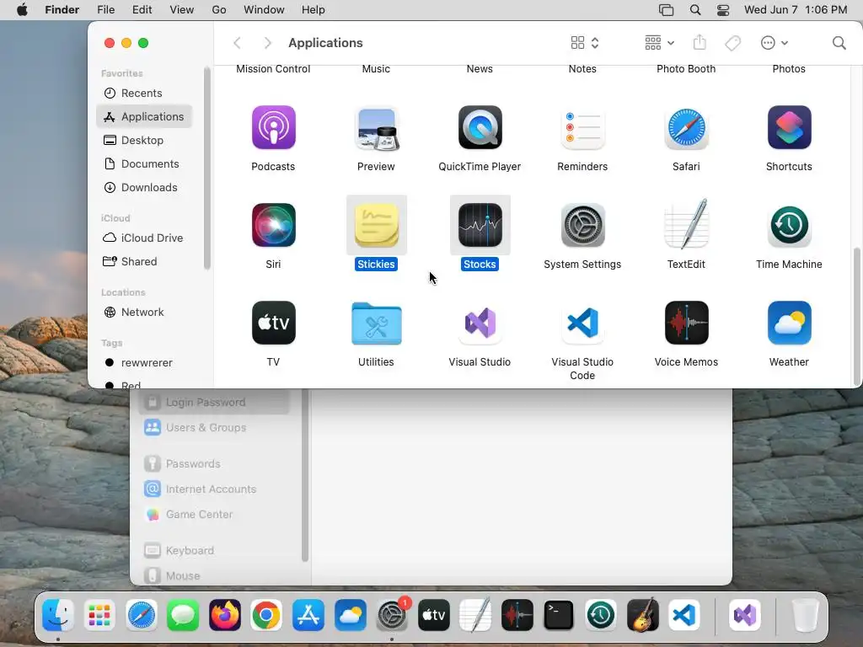The image size is (863, 647).
Task: Select the TV app icon in Finder
Action: pyautogui.click(x=274, y=323)
